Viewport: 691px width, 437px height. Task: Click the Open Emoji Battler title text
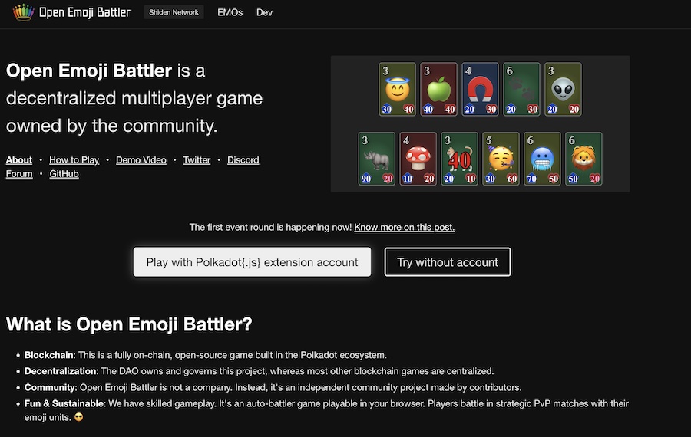pos(84,12)
